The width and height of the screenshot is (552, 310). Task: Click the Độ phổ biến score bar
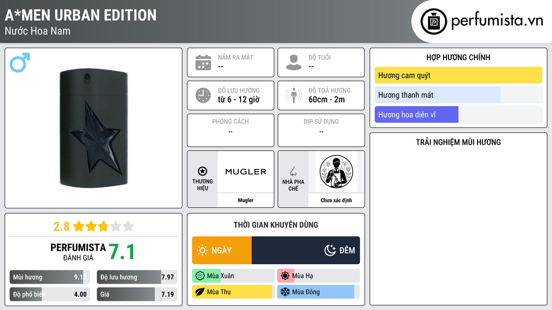[50, 294]
